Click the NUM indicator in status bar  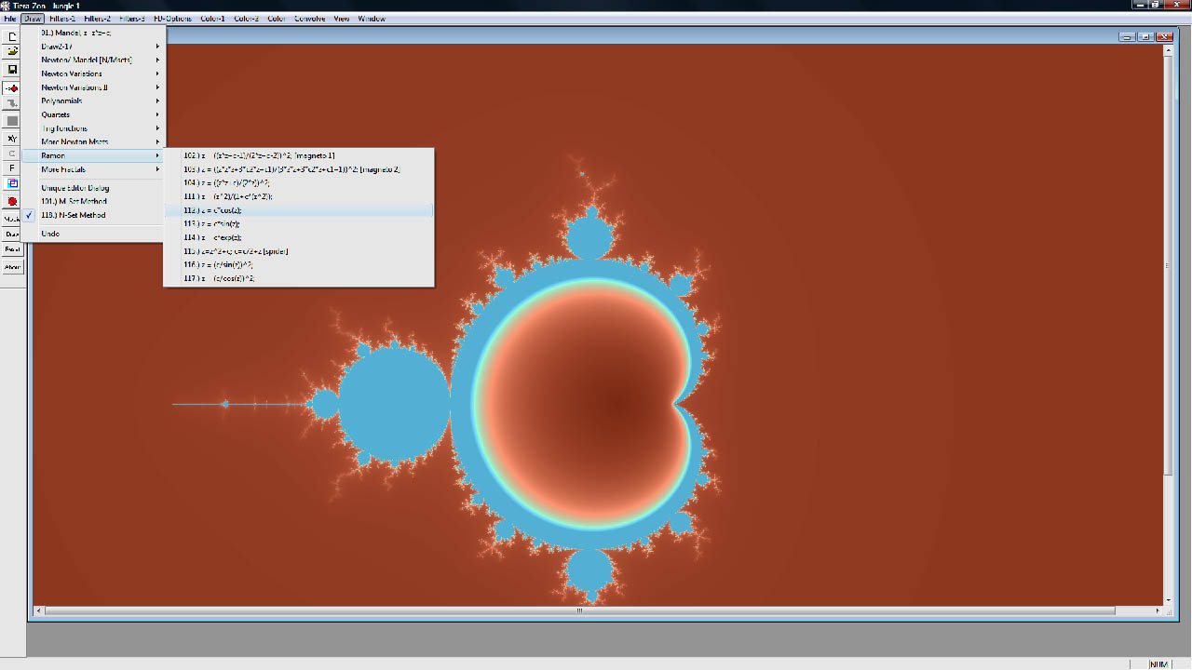click(1158, 664)
